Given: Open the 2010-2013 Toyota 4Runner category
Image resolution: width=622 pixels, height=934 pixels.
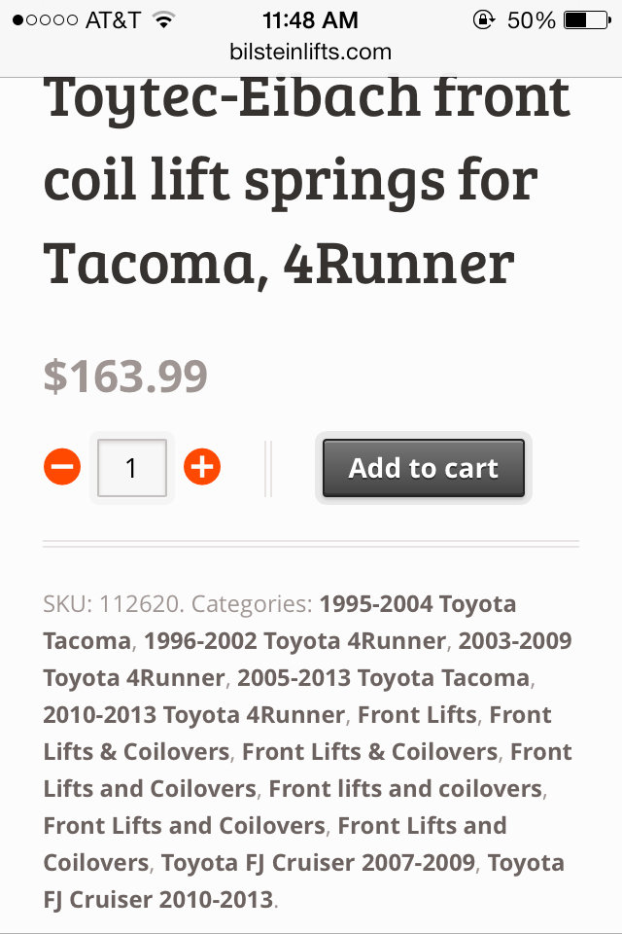Looking at the screenshot, I should pyautogui.click(x=194, y=715).
